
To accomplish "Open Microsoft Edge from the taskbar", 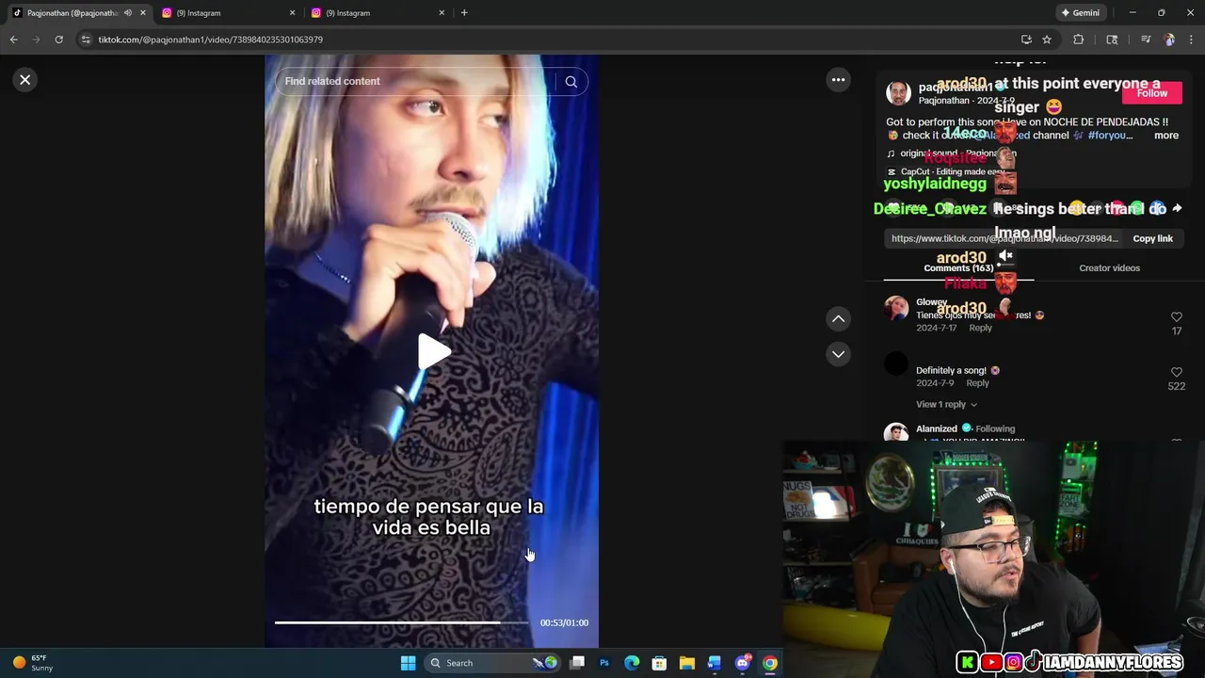I will click(632, 663).
